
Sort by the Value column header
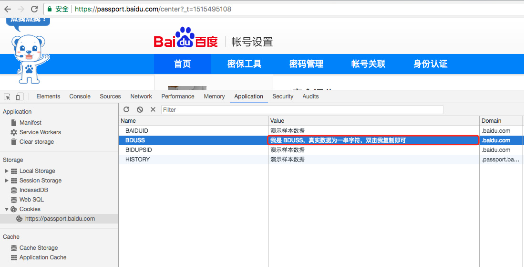374,121
